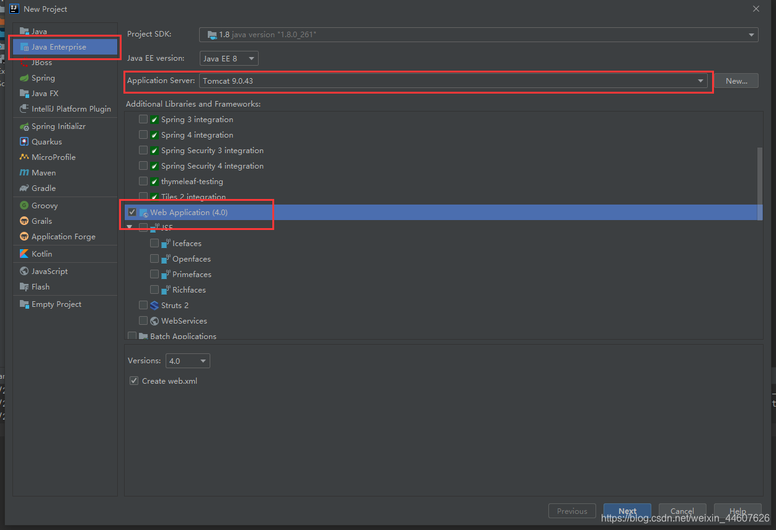Click the JavaScript globe icon

24,272
